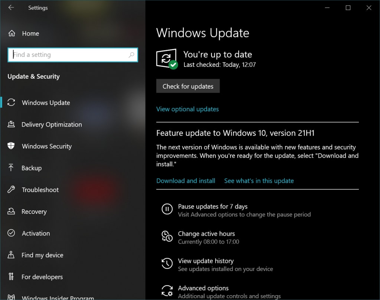Open the For developers section
The height and width of the screenshot is (300, 380).
click(x=42, y=277)
